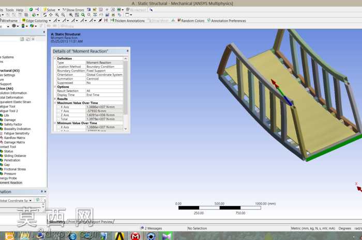Toggle Thicken Annotations

point(127,21)
